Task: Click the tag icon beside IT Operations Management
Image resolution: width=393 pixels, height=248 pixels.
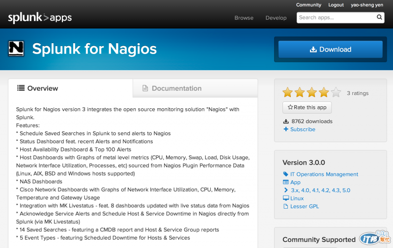Action: click(x=286, y=174)
